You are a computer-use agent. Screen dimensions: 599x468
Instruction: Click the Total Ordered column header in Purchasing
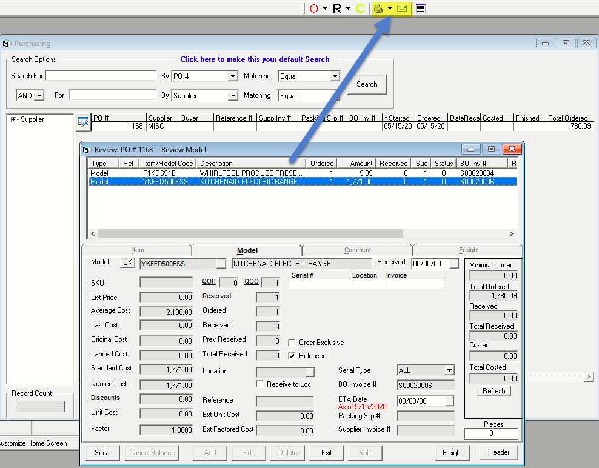coord(569,118)
